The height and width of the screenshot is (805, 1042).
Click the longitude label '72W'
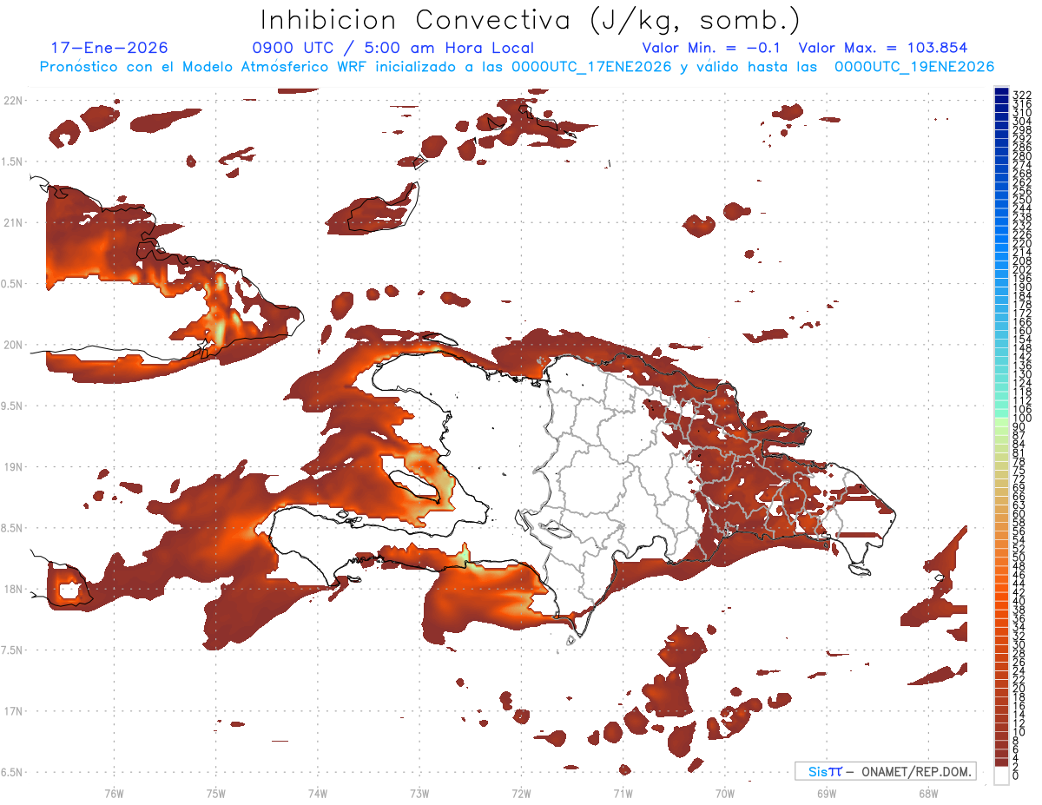[521, 793]
